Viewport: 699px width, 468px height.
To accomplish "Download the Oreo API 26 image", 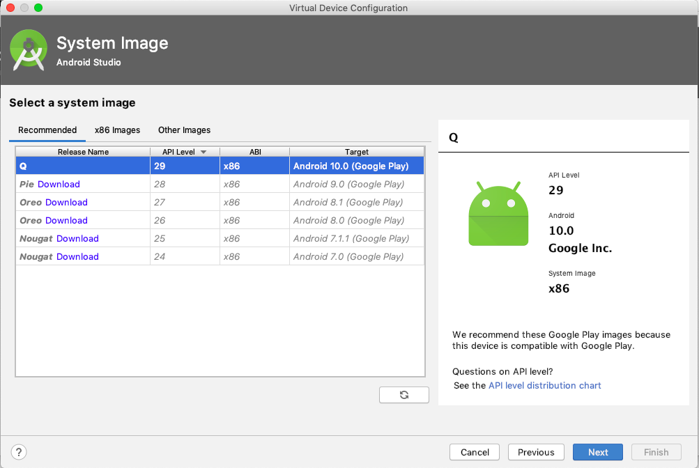I will (x=66, y=220).
